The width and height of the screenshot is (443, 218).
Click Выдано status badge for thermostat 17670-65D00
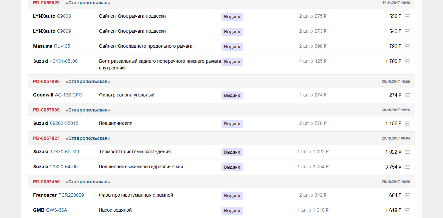232,152
